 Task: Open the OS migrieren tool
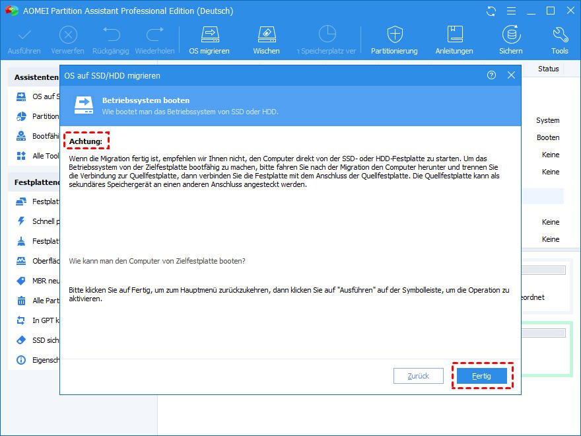pos(209,40)
